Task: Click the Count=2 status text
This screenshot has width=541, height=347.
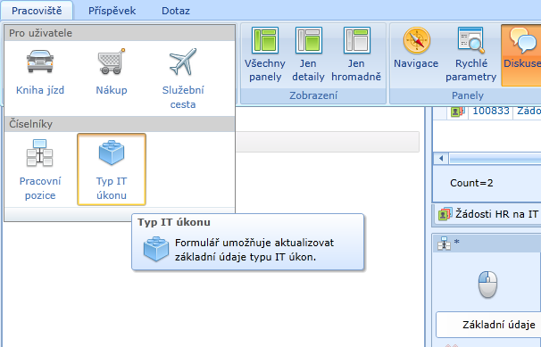Action: pyautogui.click(x=471, y=183)
